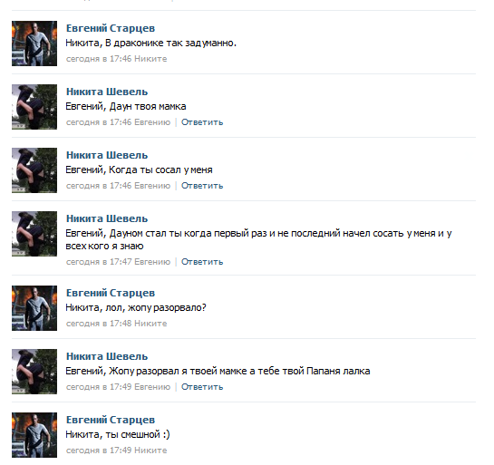Click 'сегодня в 17:48 Никите' timestamp
Screen dimensions: 494x465
click(116, 324)
